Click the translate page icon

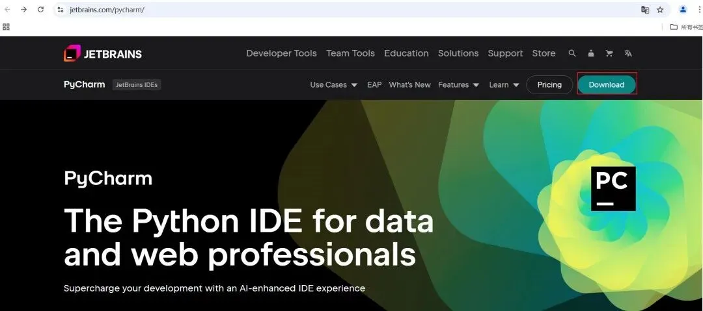click(644, 9)
